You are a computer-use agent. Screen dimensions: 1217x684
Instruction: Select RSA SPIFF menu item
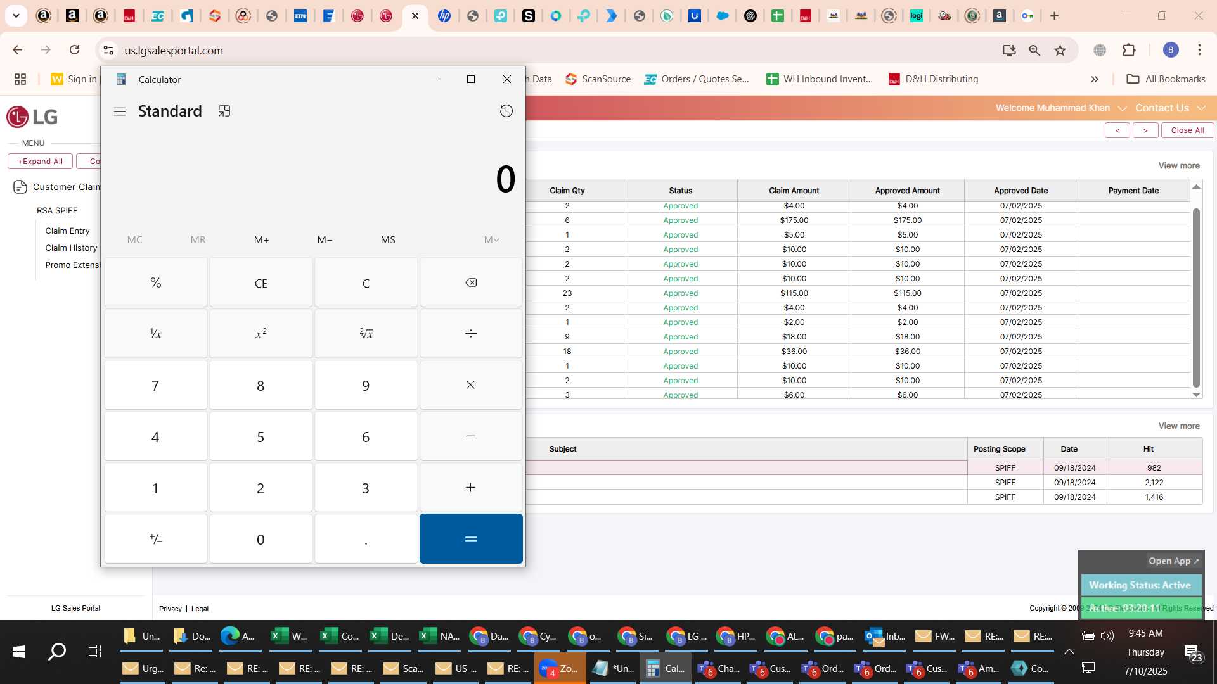(x=57, y=211)
